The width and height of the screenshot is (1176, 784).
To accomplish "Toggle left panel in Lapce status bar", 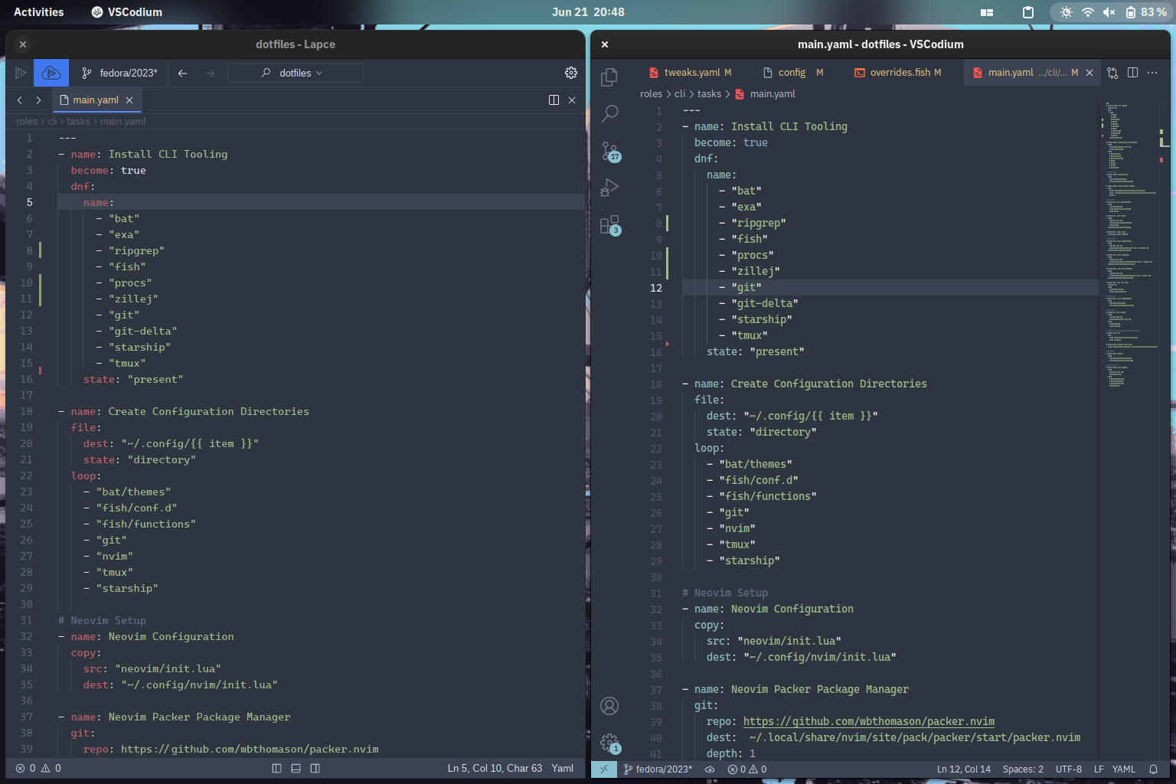I will [x=276, y=768].
